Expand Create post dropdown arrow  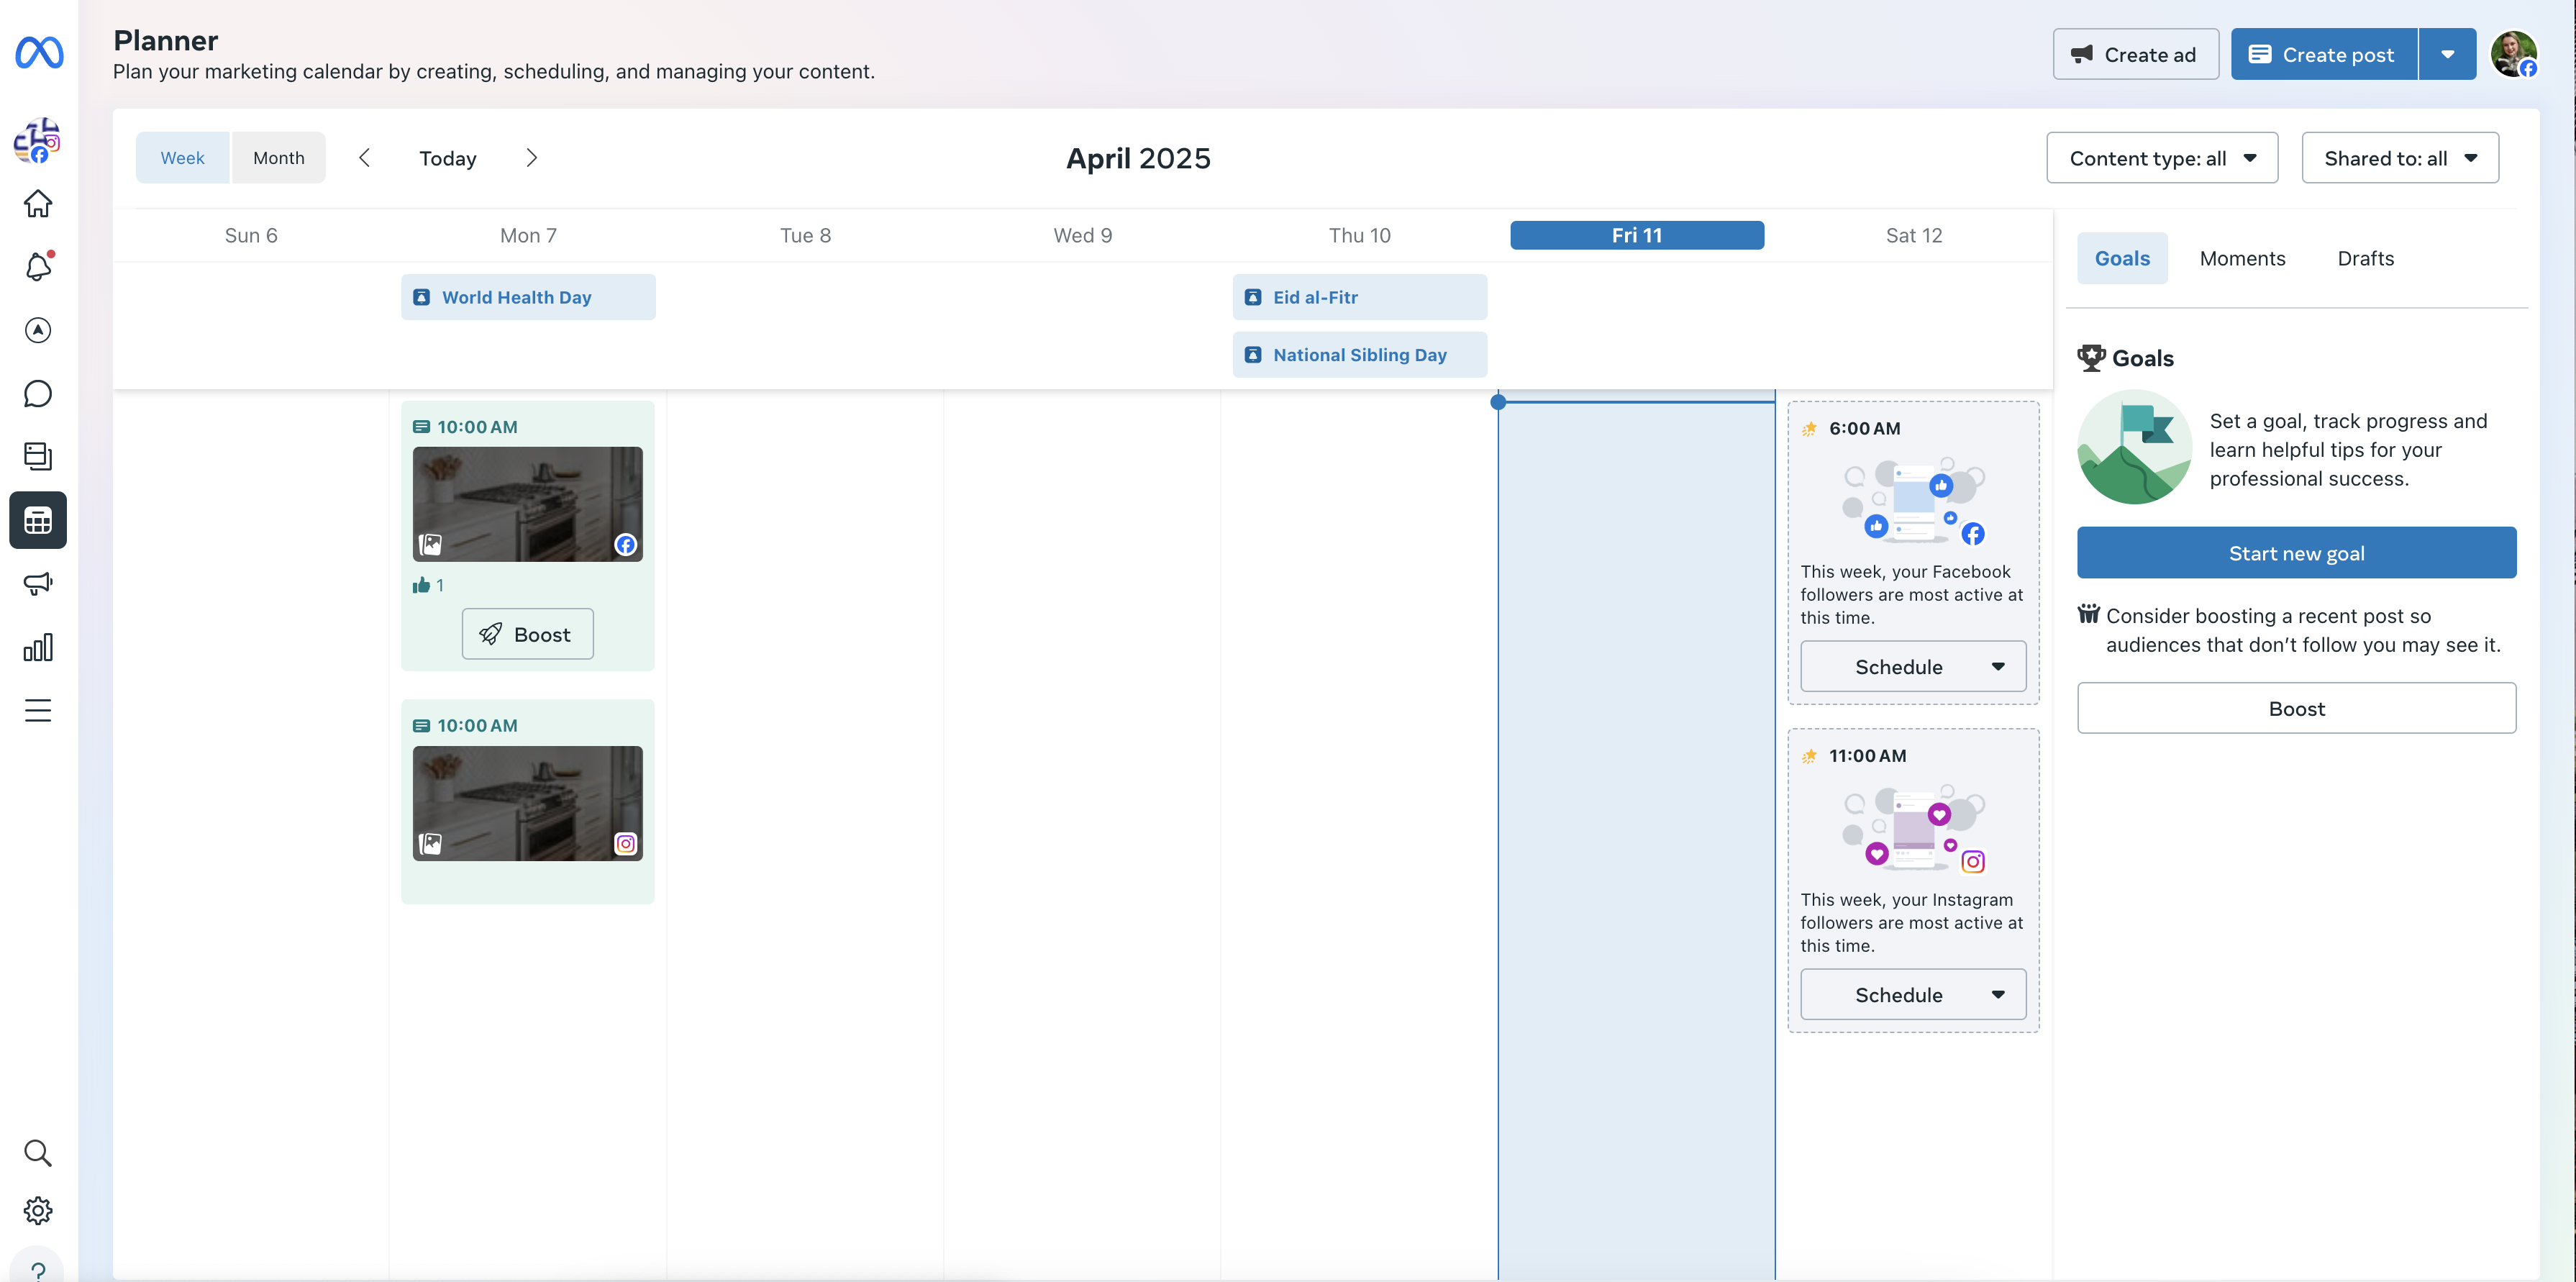tap(2447, 54)
